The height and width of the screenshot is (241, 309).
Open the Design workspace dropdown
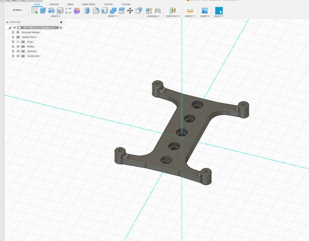pyautogui.click(x=18, y=10)
